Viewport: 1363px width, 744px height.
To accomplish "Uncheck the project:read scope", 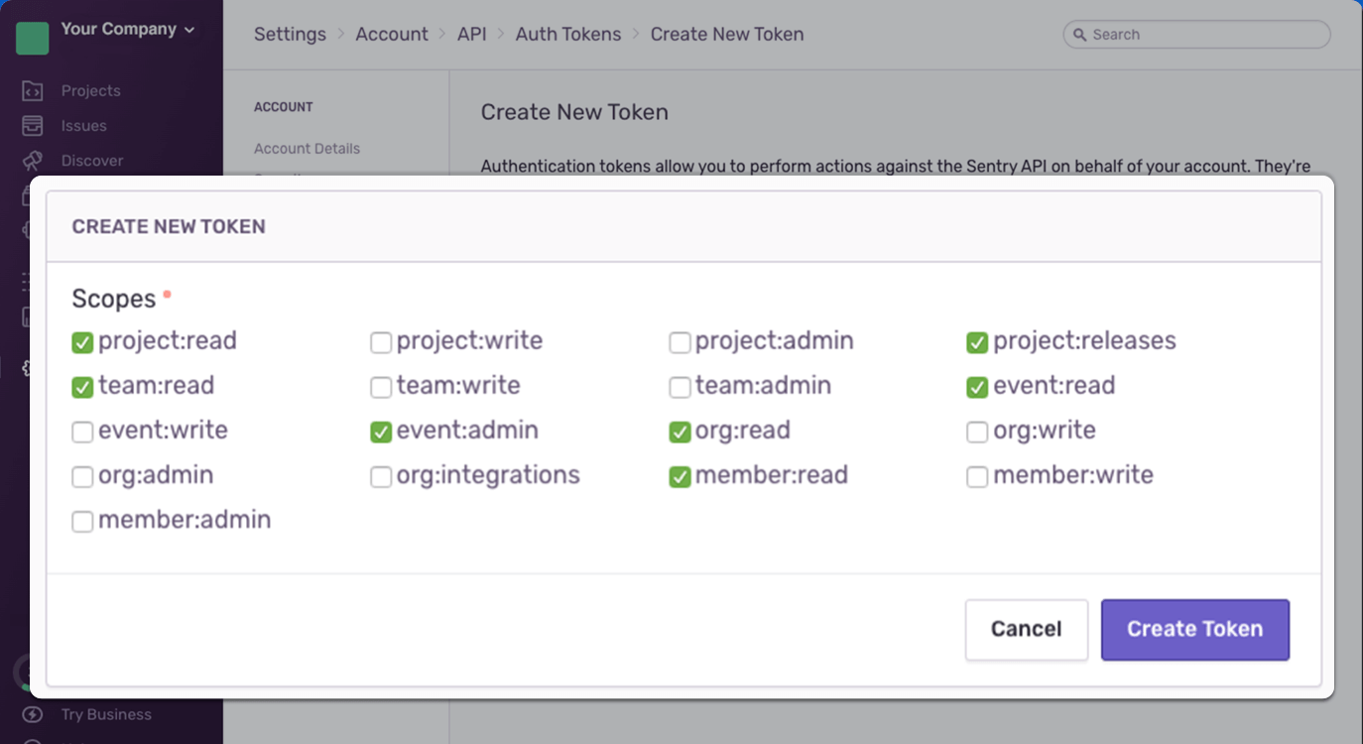I will click(82, 343).
